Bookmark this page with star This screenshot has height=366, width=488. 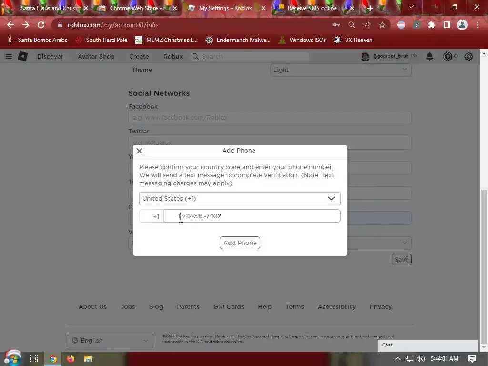pos(382,25)
